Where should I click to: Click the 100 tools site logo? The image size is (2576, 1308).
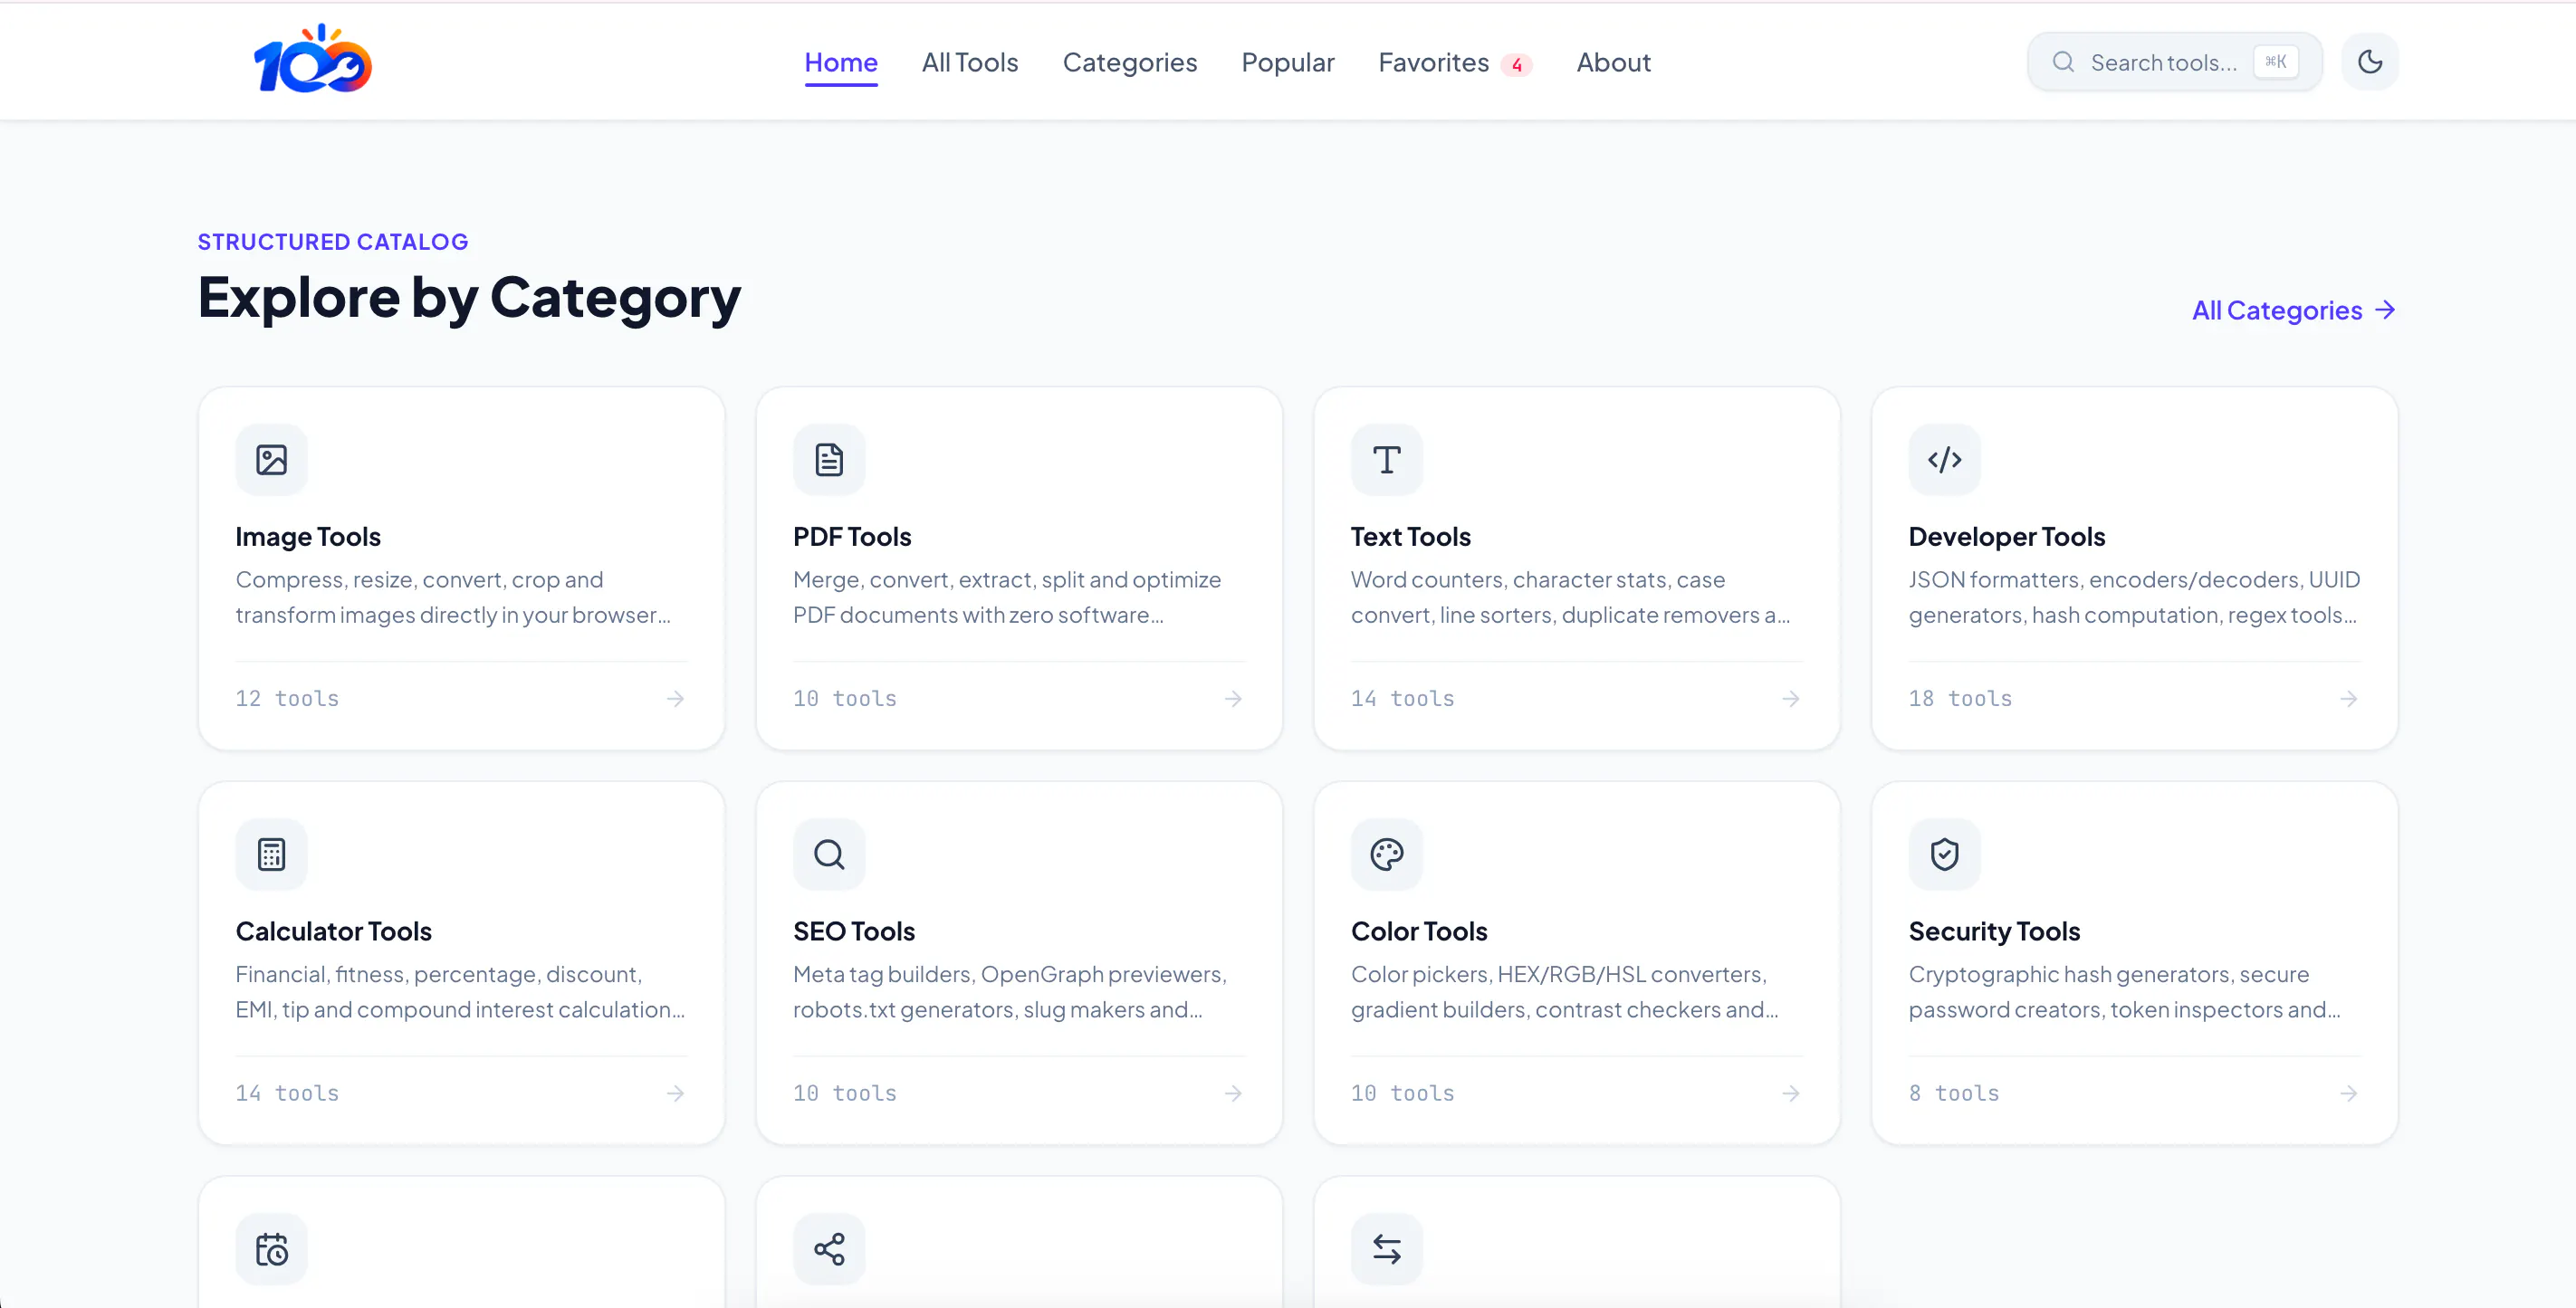coord(312,60)
